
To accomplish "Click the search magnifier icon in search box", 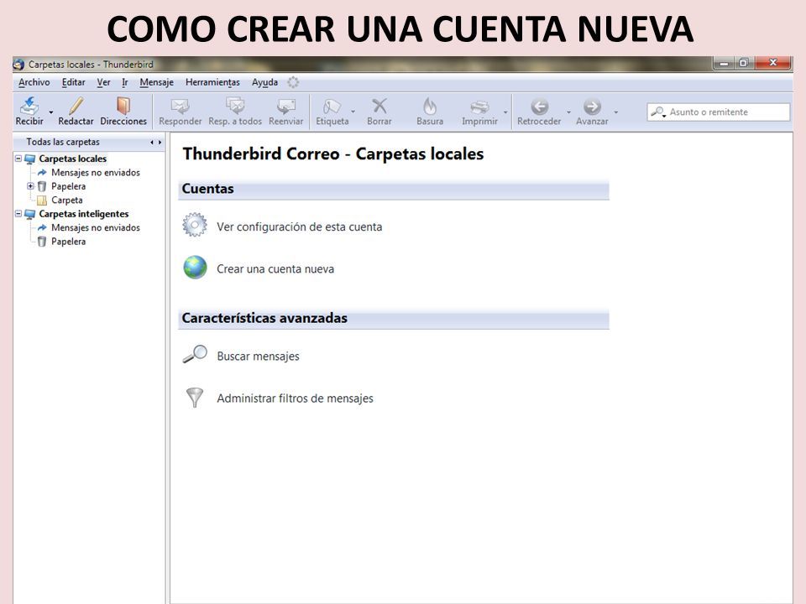I will 658,112.
